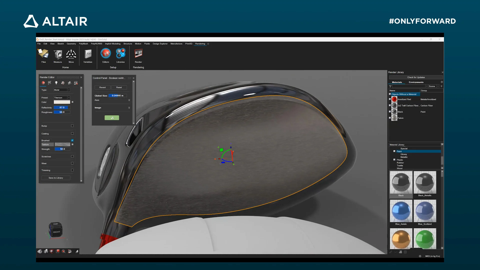The image size is (480, 270).
Task: Select the zoom icon in viewport toolbar
Action: pyautogui.click(x=64, y=251)
